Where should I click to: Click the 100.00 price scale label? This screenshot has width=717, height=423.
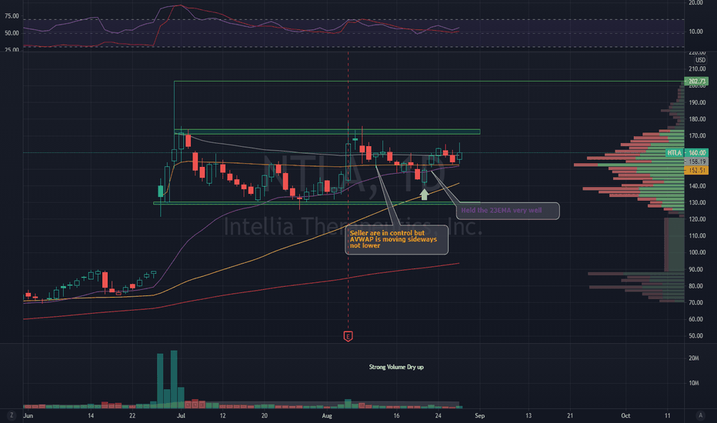[697, 252]
